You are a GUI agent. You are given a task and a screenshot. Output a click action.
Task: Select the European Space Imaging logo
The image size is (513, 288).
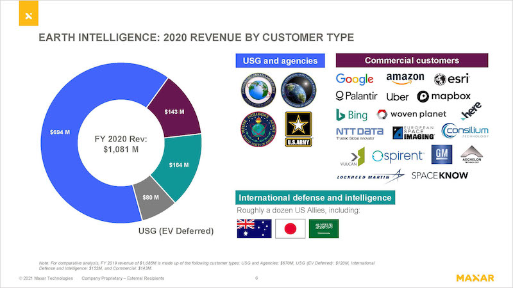413,132
